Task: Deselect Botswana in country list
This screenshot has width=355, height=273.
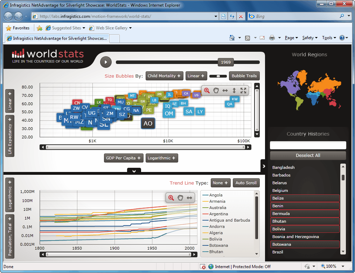Action: (305, 244)
